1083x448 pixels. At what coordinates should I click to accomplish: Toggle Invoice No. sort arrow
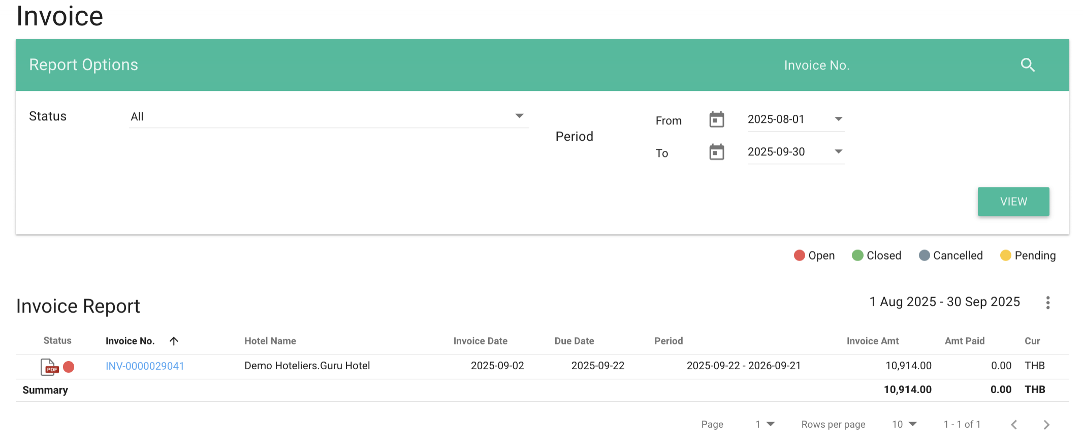pos(174,341)
